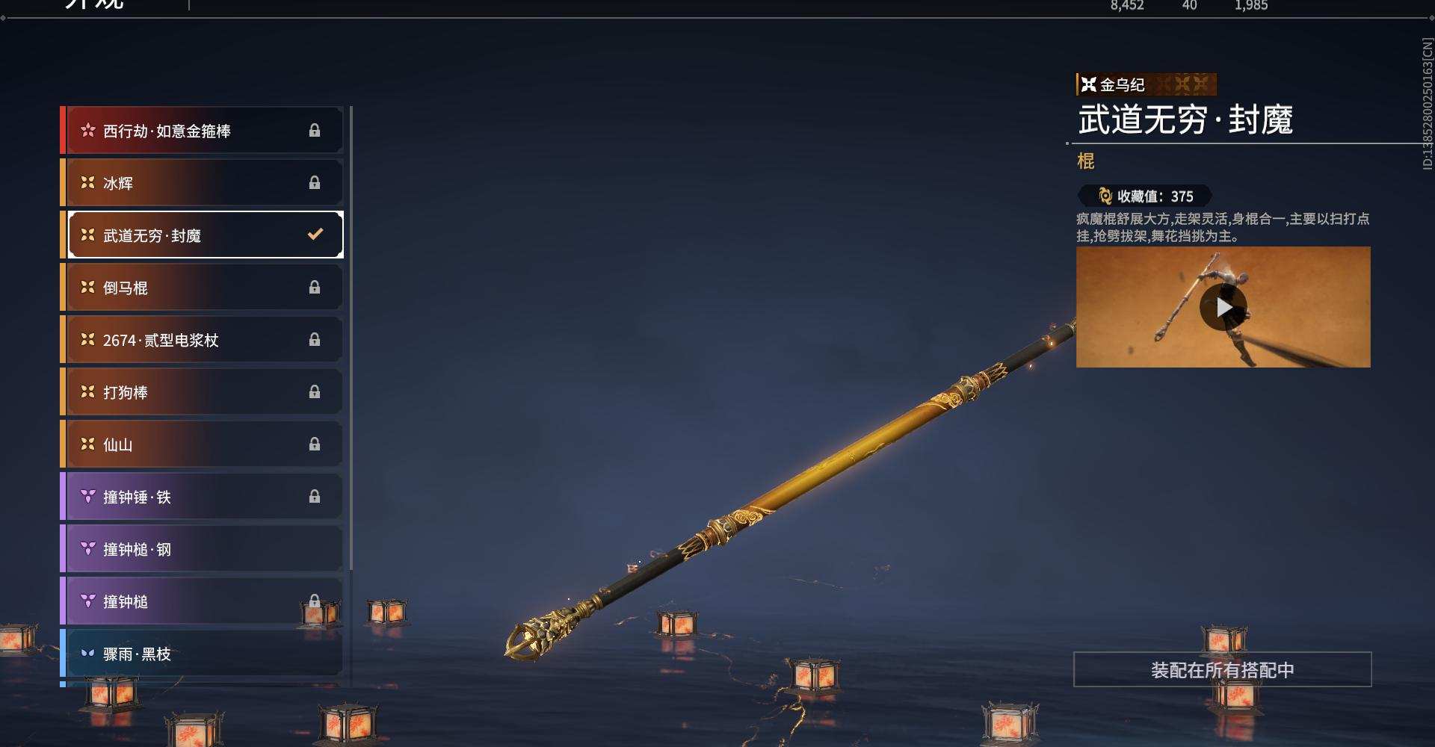
Task: Click the lock icon on 倒马棍 row
Action: tap(315, 288)
